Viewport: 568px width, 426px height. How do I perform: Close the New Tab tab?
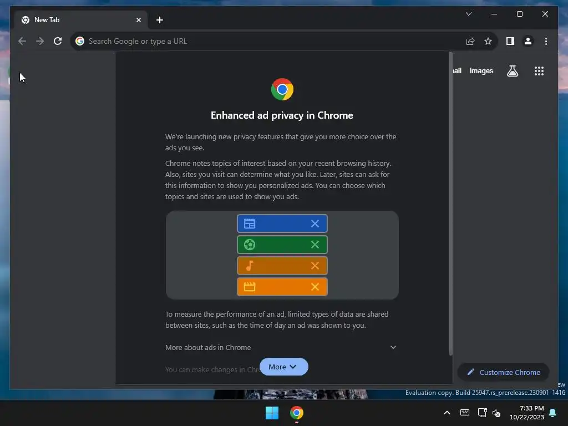(x=138, y=20)
